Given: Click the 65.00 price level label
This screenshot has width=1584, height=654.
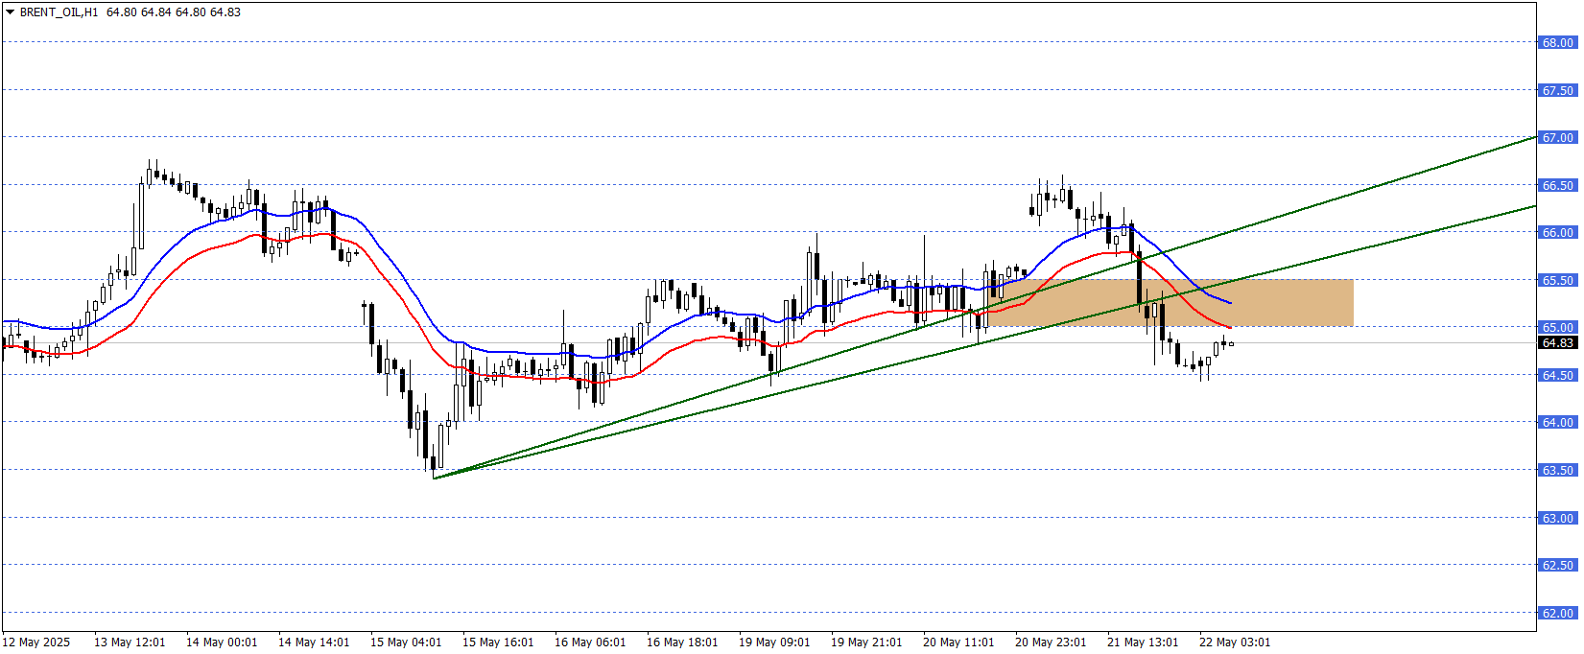Looking at the screenshot, I should pos(1557,327).
